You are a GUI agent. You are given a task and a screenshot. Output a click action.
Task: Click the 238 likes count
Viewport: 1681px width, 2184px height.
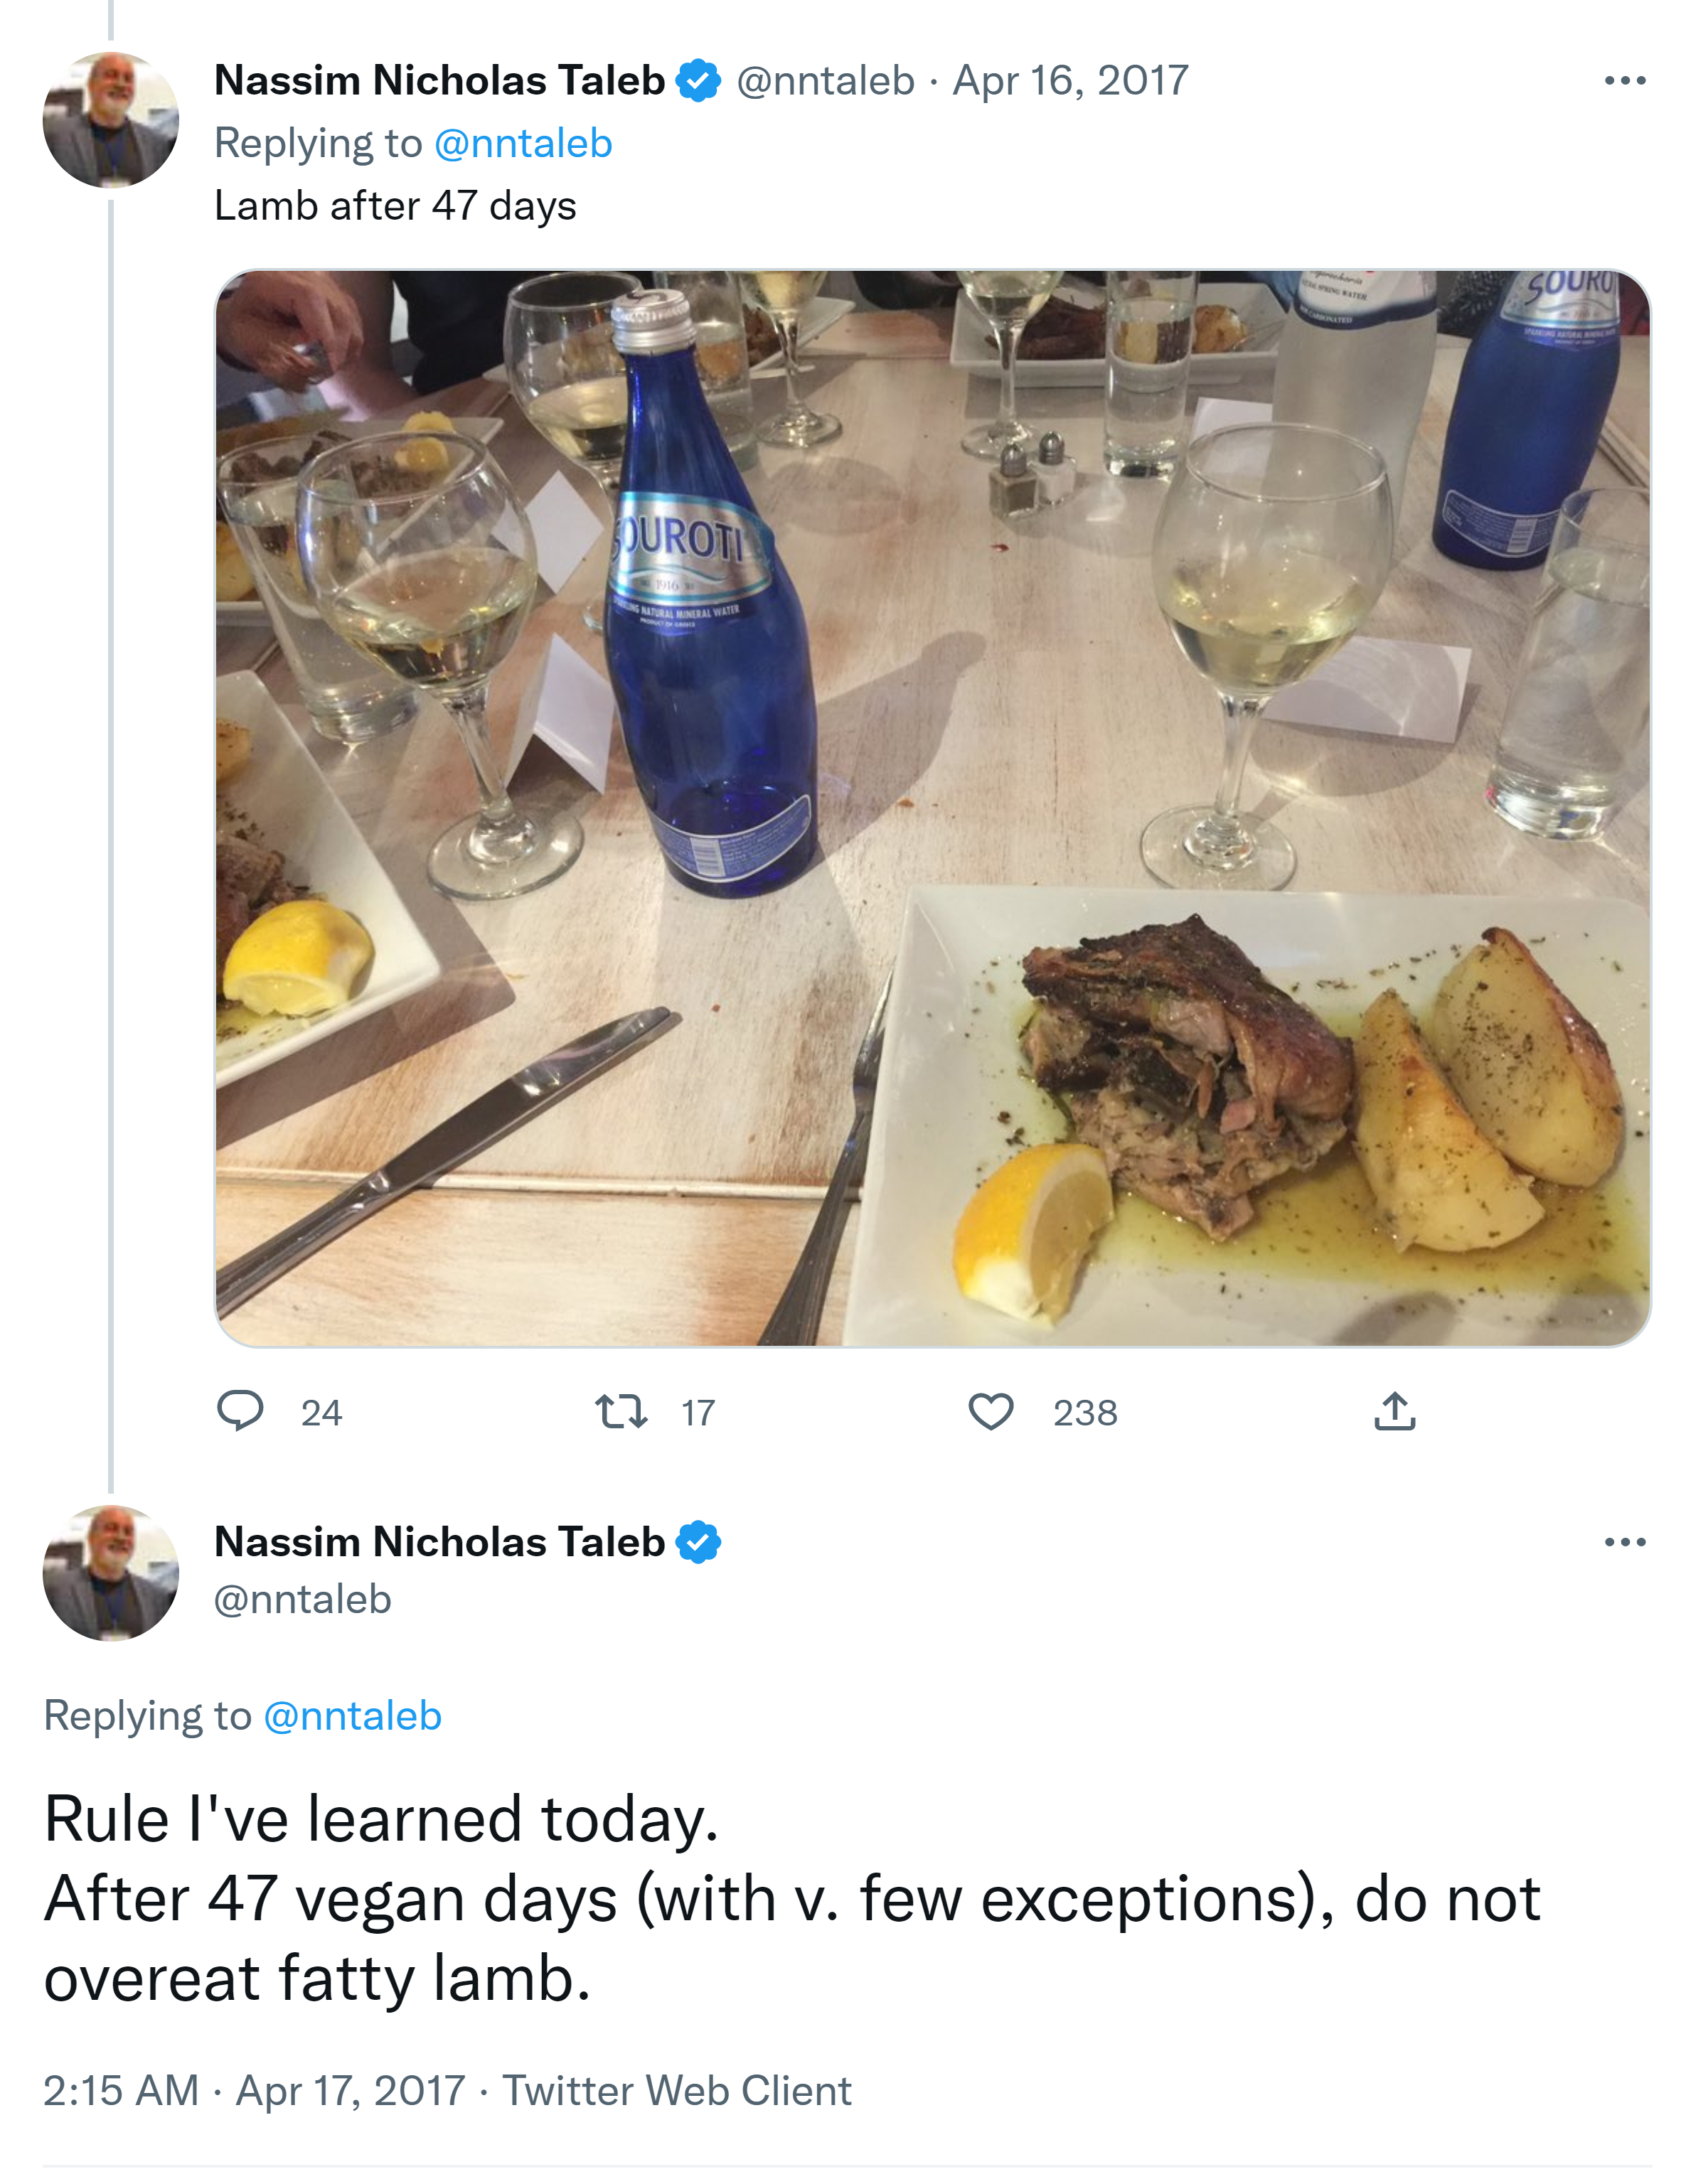coord(1085,1413)
